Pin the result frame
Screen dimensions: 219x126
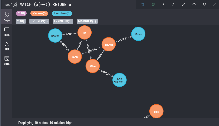click(x=174, y=4)
